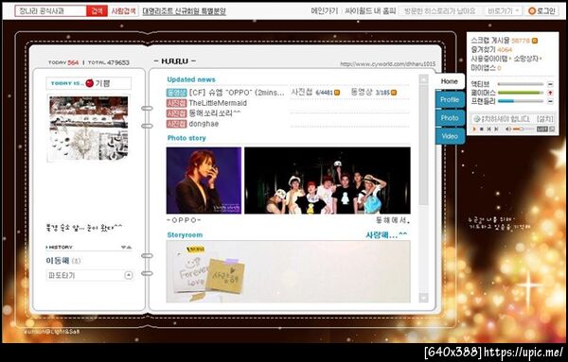Switch to the Photo tab
Screen dimensions: 568x362
(x=450, y=118)
